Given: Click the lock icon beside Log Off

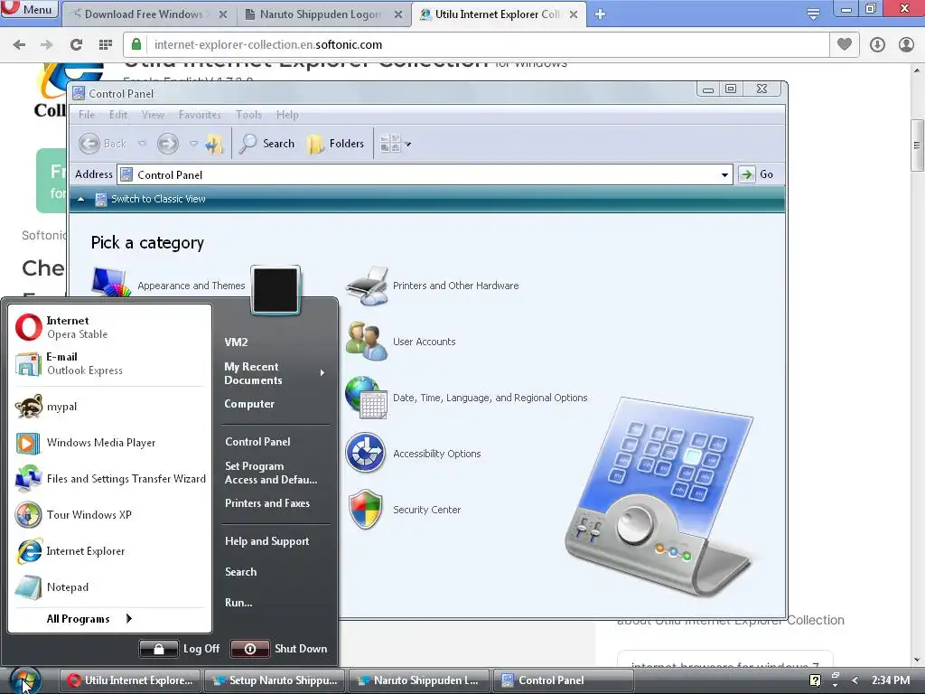Looking at the screenshot, I should (159, 649).
